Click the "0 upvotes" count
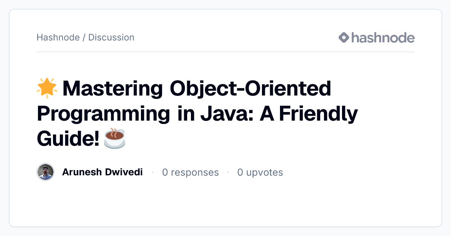 (x=260, y=172)
